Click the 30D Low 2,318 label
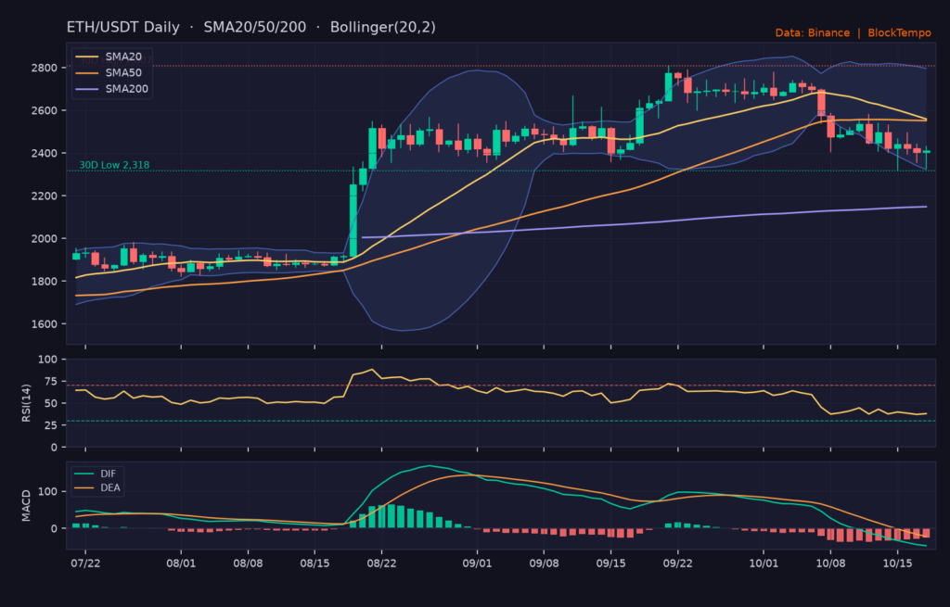The width and height of the screenshot is (950, 607). 114,165
